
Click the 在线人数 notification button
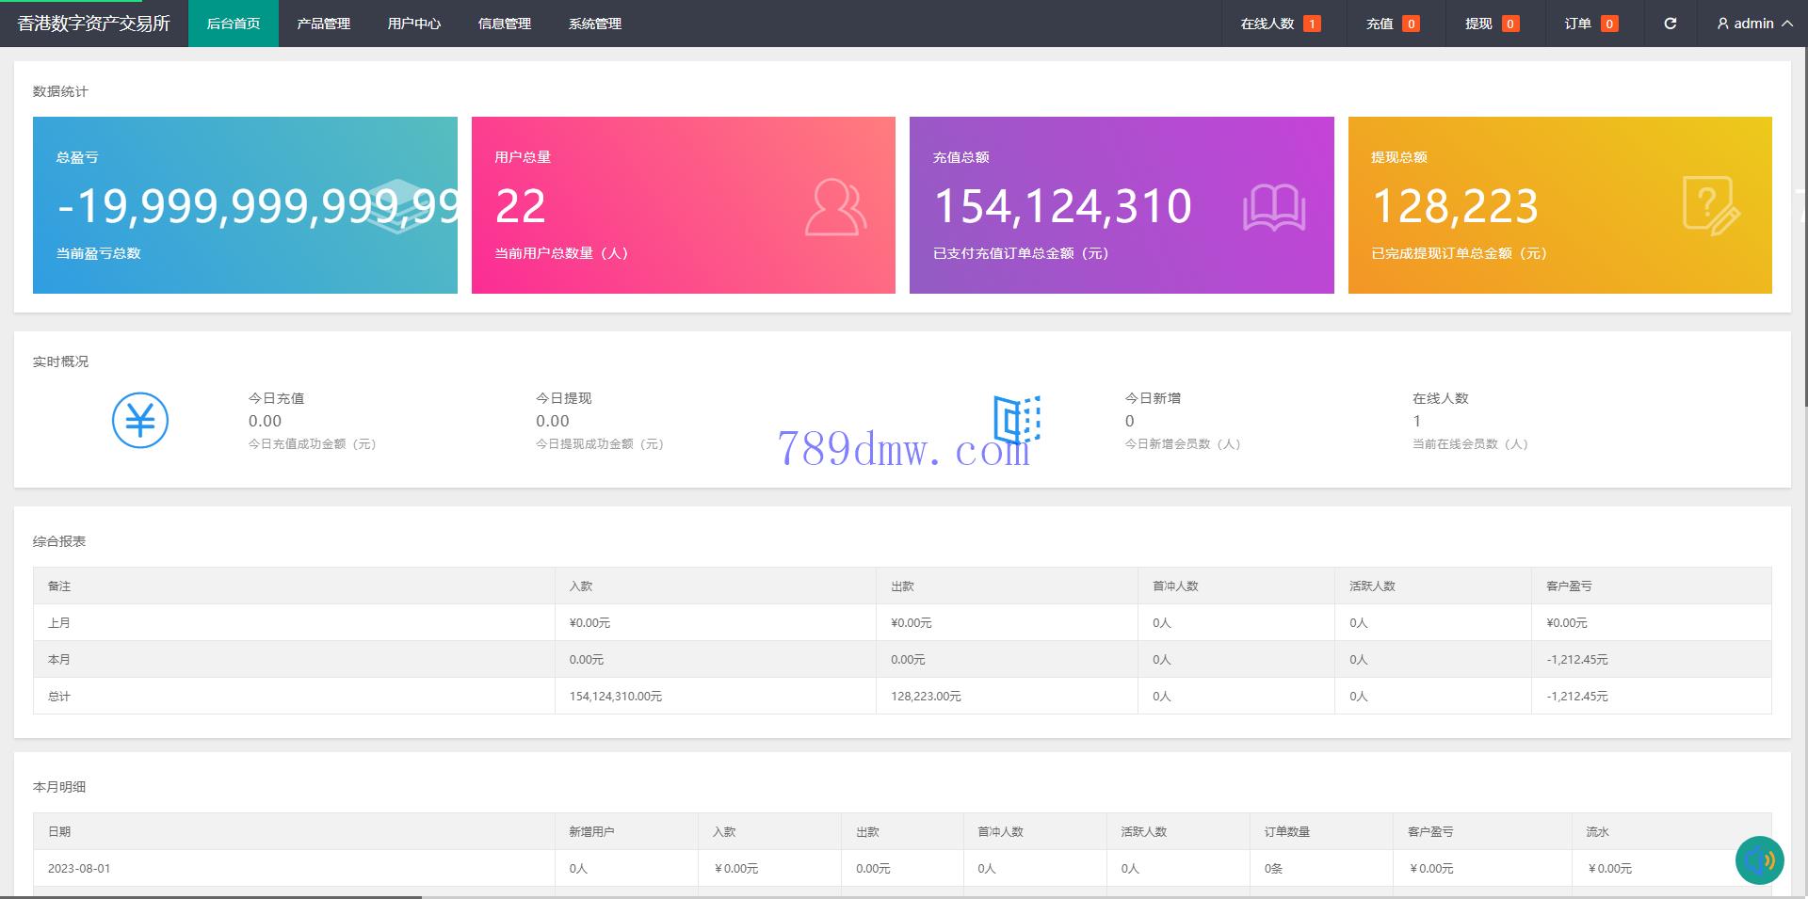pyautogui.click(x=1280, y=24)
